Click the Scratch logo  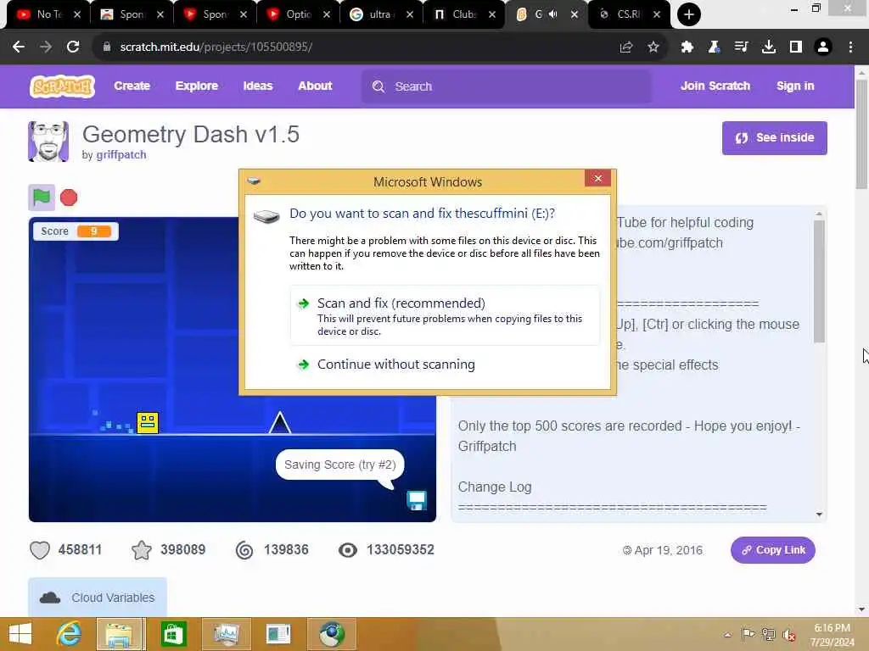tap(62, 86)
